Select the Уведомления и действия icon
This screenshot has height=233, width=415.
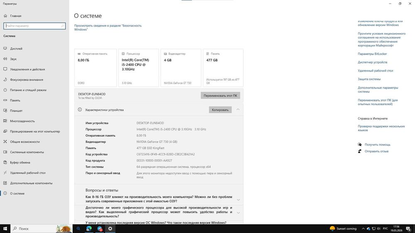pos(5,69)
